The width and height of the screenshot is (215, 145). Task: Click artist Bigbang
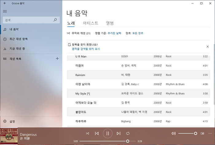pyautogui.click(x=126, y=121)
